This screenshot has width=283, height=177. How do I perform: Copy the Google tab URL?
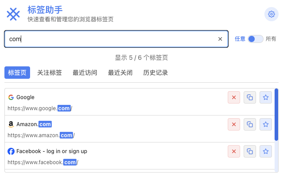[x=250, y=97]
